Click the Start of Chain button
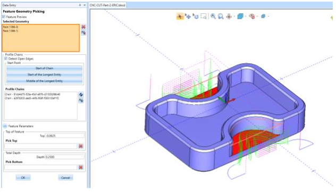This screenshot has height=194, width=336. tap(44, 68)
